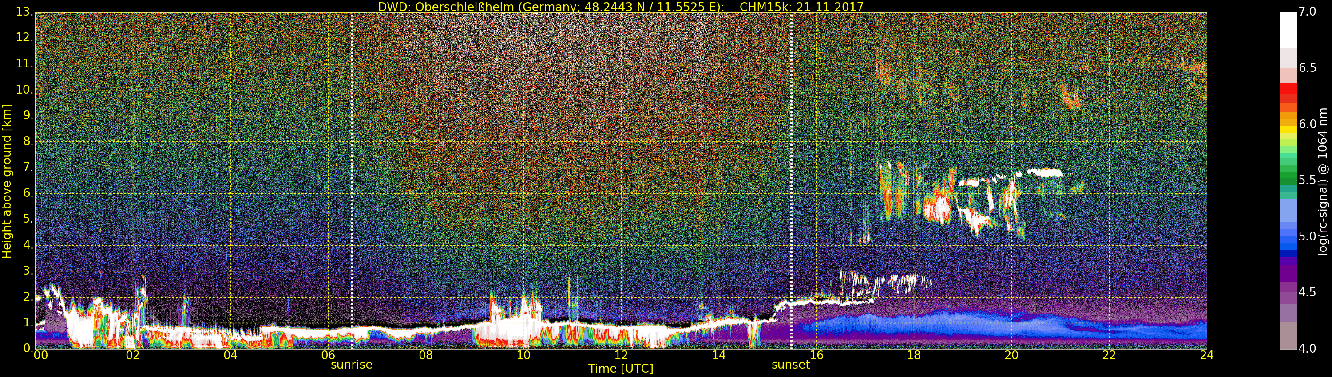The height and width of the screenshot is (377, 1332).
Task: Click the white dotted sunrise marker line
Action: click(x=352, y=181)
